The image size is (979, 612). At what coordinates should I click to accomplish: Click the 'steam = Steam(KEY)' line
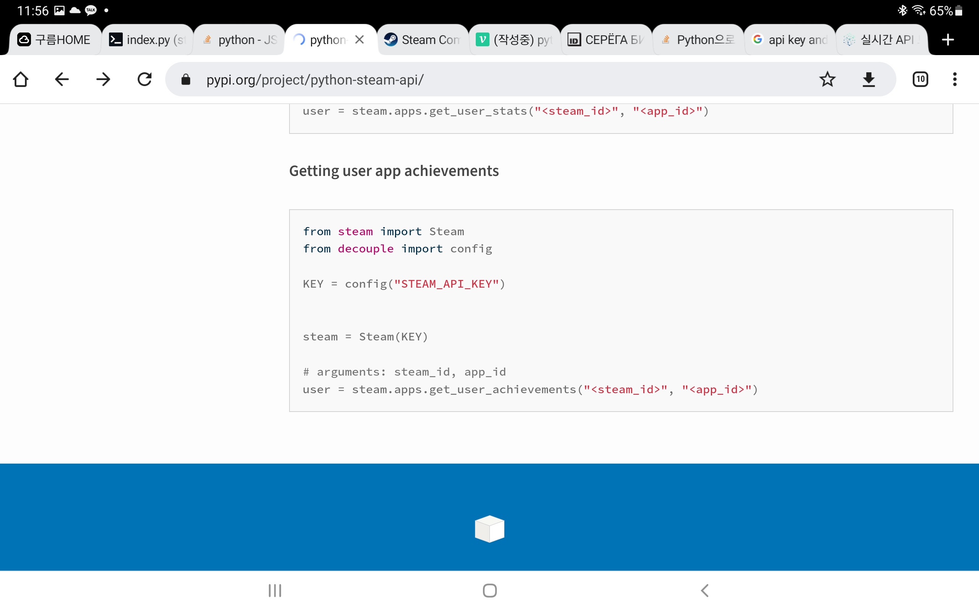coord(365,336)
